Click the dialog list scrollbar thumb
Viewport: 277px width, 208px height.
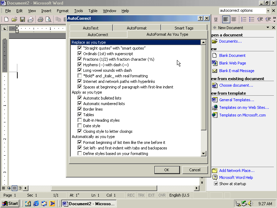(204, 88)
